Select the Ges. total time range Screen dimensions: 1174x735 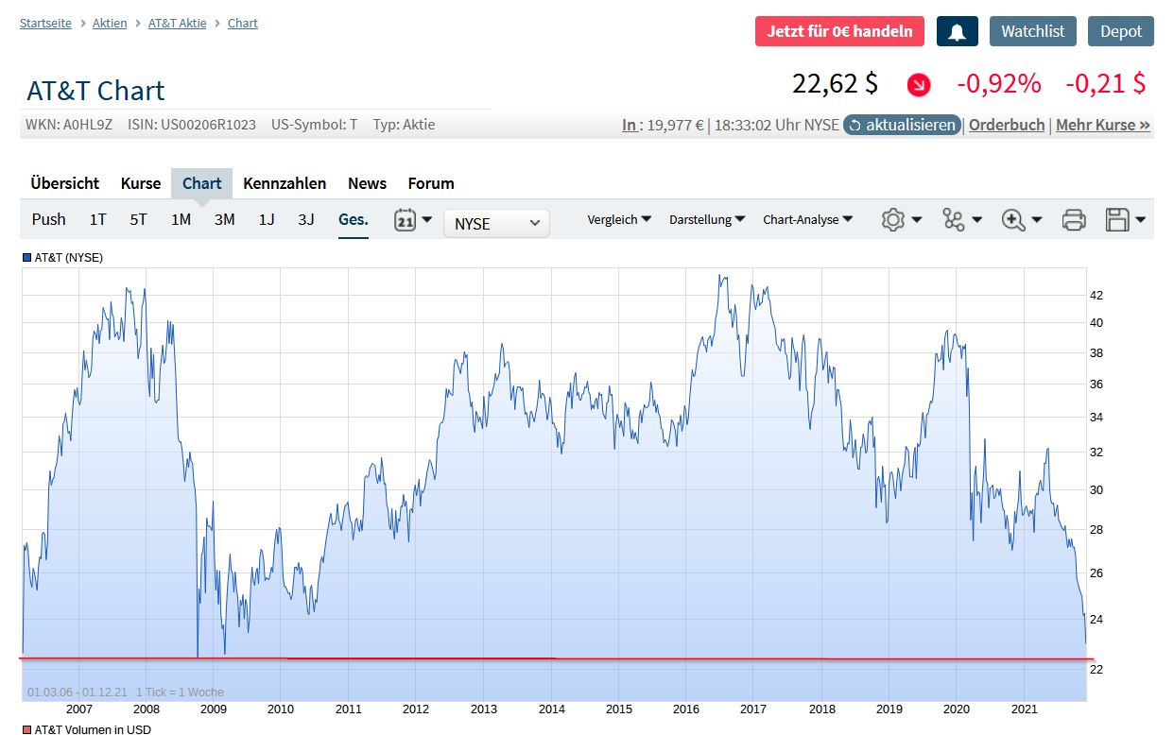pos(354,219)
